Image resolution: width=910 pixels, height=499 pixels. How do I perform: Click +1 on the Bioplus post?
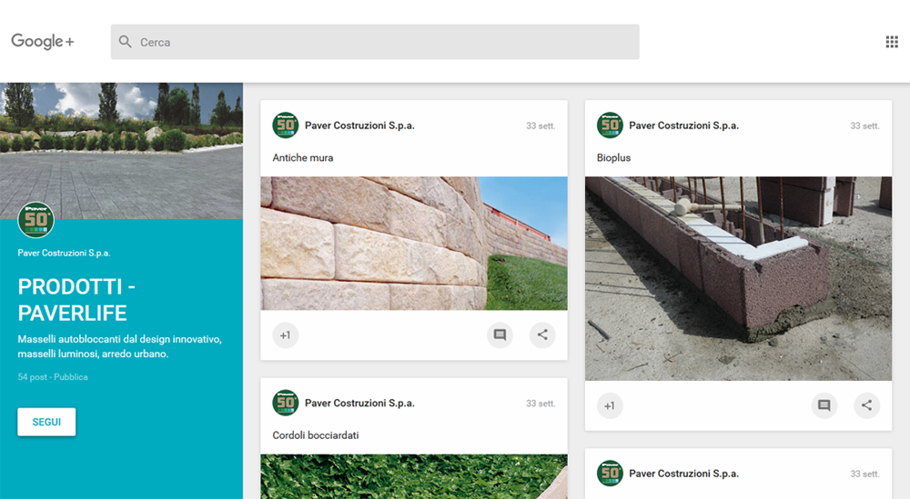click(610, 405)
